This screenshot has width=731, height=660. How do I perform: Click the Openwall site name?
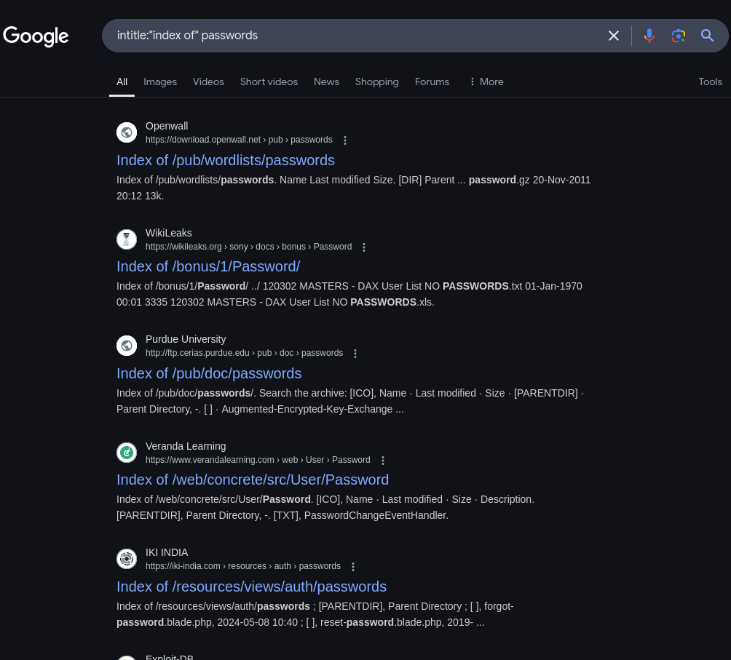tap(167, 126)
